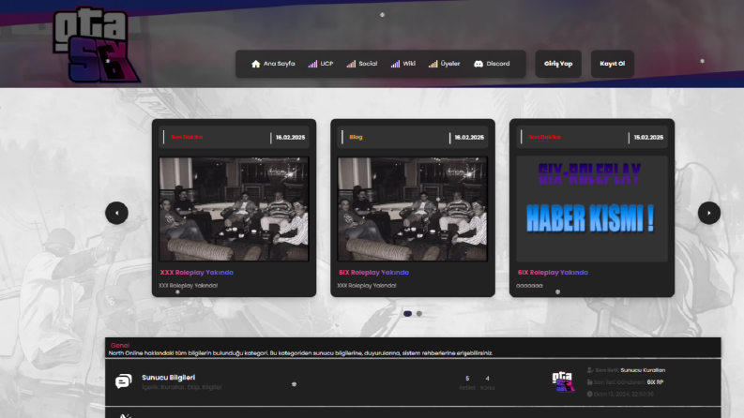
Task: Click the Son Dakika tag dated 15.02.2025
Action: click(x=545, y=137)
